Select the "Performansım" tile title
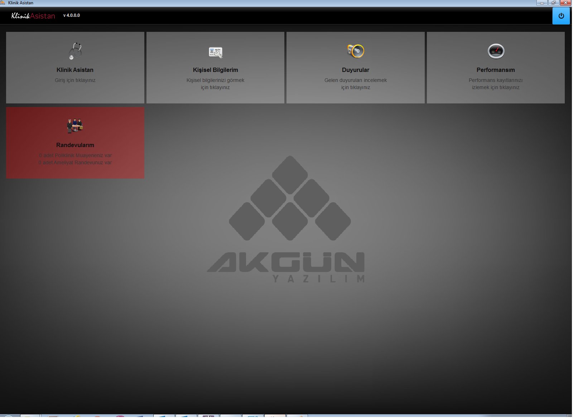The width and height of the screenshot is (573, 418). click(496, 70)
